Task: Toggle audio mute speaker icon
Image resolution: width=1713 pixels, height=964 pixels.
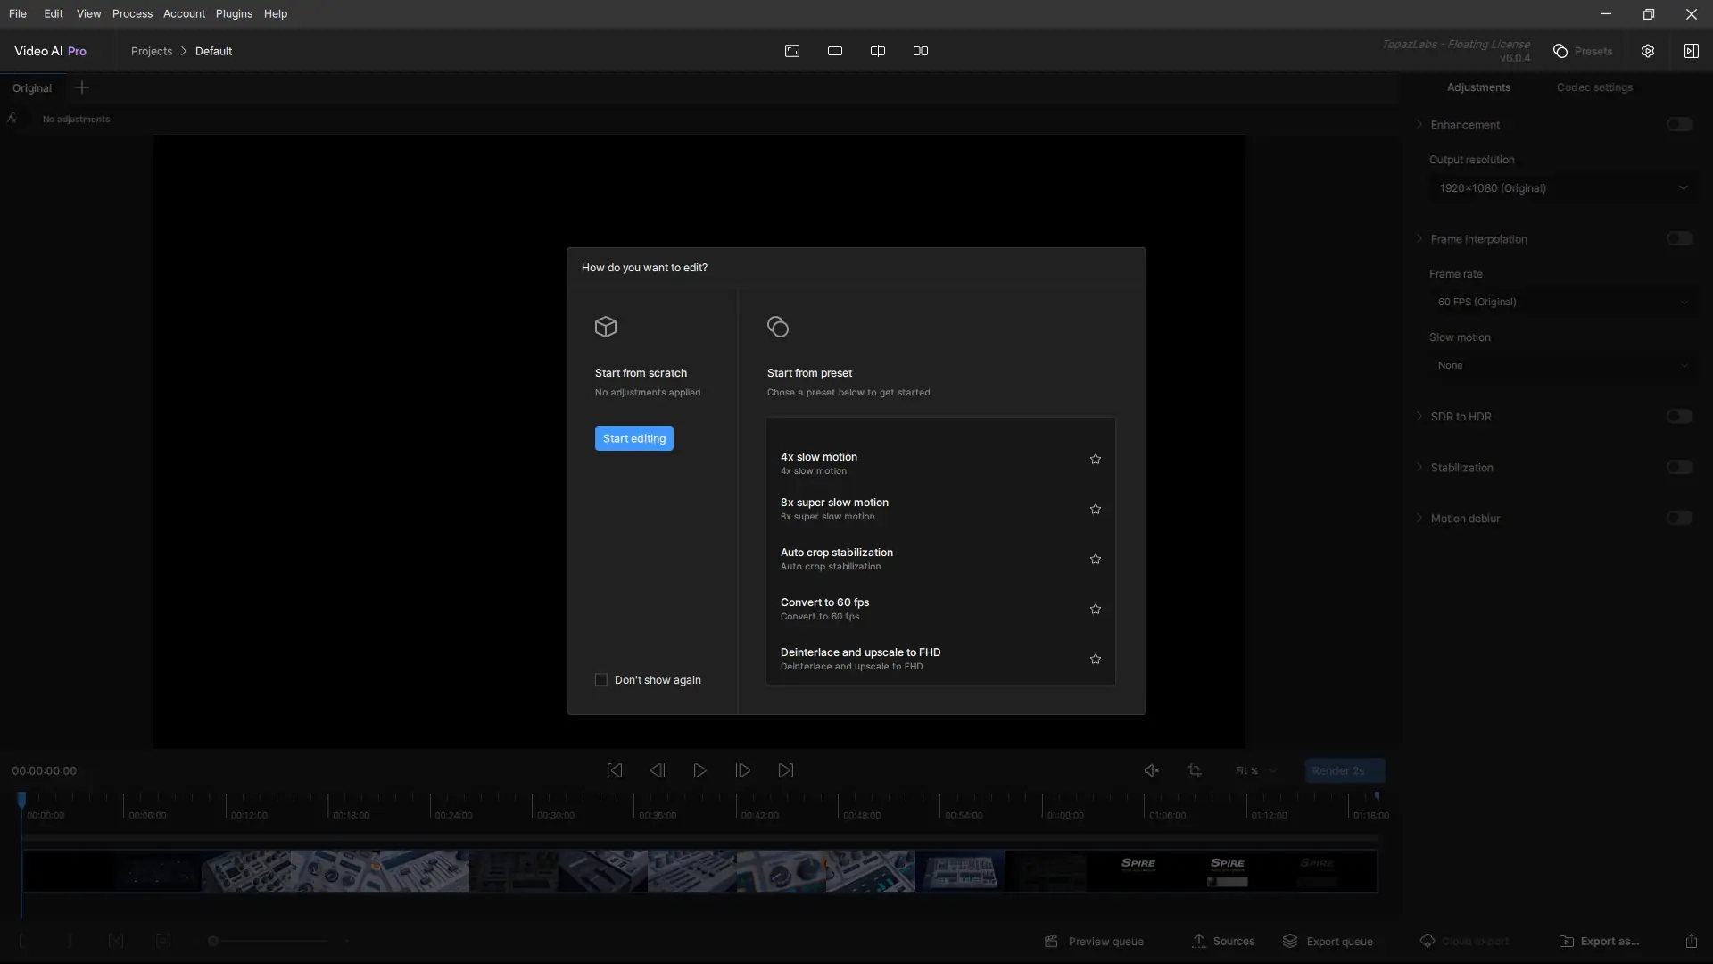Action: (x=1151, y=770)
